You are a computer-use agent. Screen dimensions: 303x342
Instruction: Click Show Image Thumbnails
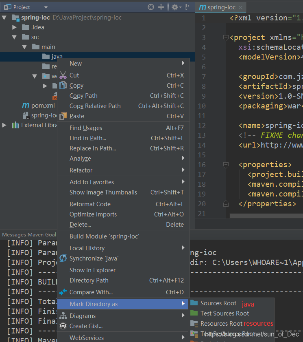(123, 192)
